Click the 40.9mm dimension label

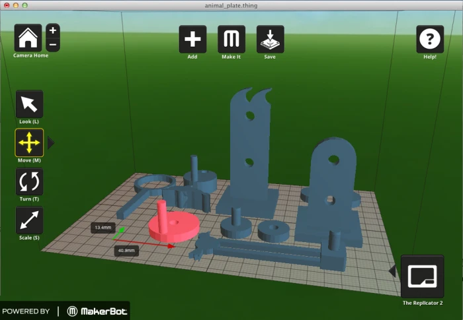[x=126, y=251]
